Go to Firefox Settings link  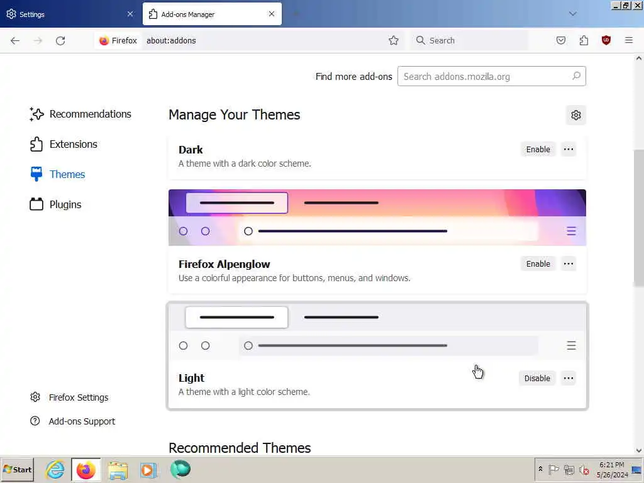(x=69, y=397)
